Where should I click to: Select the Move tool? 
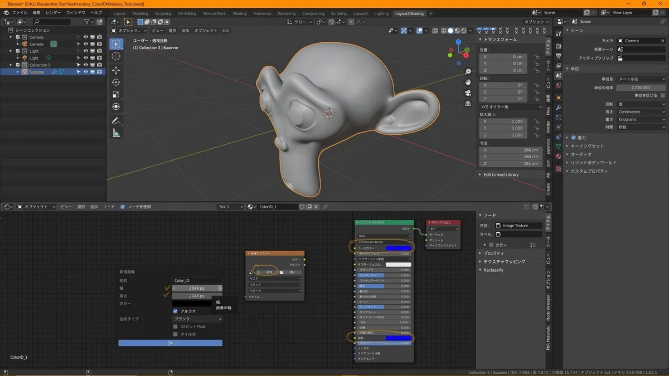pyautogui.click(x=116, y=70)
